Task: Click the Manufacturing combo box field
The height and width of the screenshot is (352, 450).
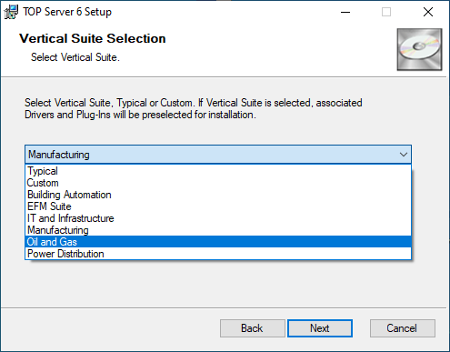Action: click(x=218, y=155)
